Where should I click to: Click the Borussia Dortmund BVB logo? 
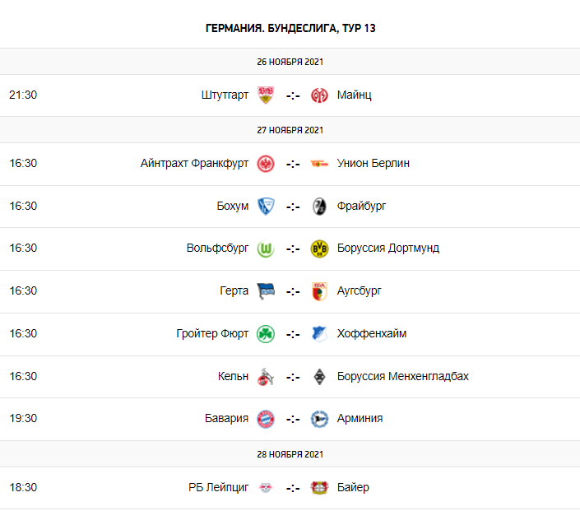319,249
